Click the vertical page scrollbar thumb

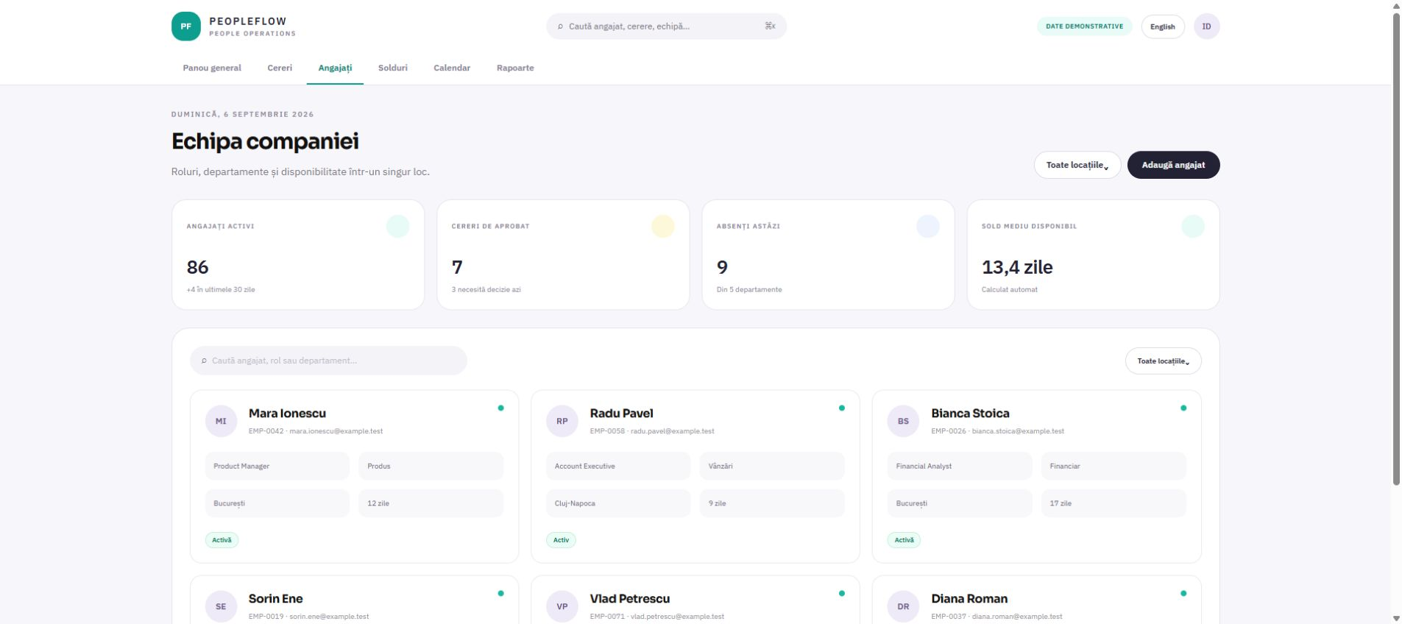pos(1396,249)
